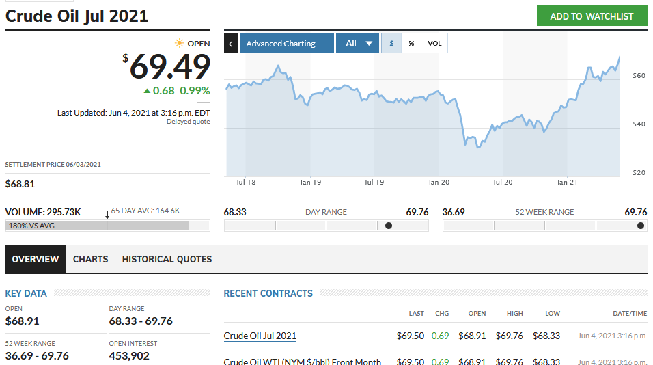Click the 'Last Updated: Jun 4, 2021' text

pos(134,113)
